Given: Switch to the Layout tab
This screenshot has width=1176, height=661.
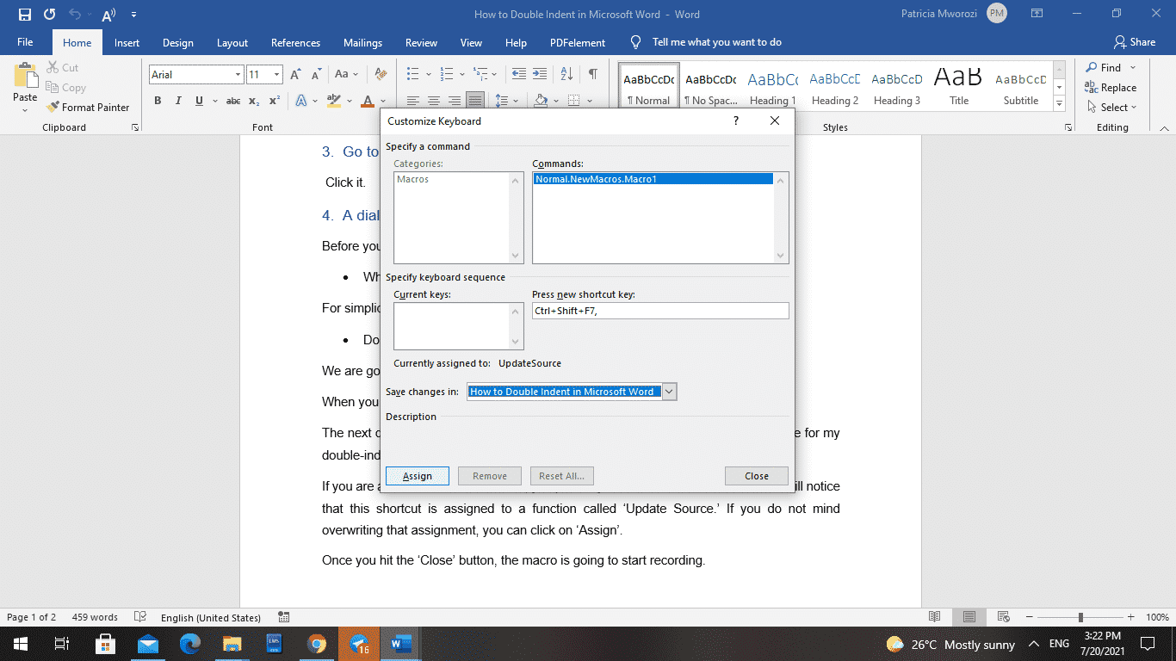Looking at the screenshot, I should tap(232, 42).
